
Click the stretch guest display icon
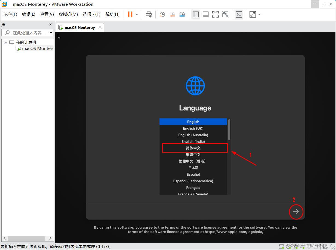pyautogui.click(x=253, y=15)
